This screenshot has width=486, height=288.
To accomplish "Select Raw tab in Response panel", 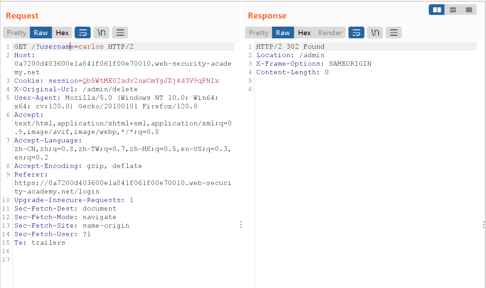I will 283,33.
